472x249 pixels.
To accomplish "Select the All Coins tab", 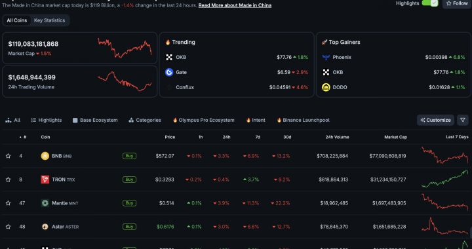I will click(17, 20).
